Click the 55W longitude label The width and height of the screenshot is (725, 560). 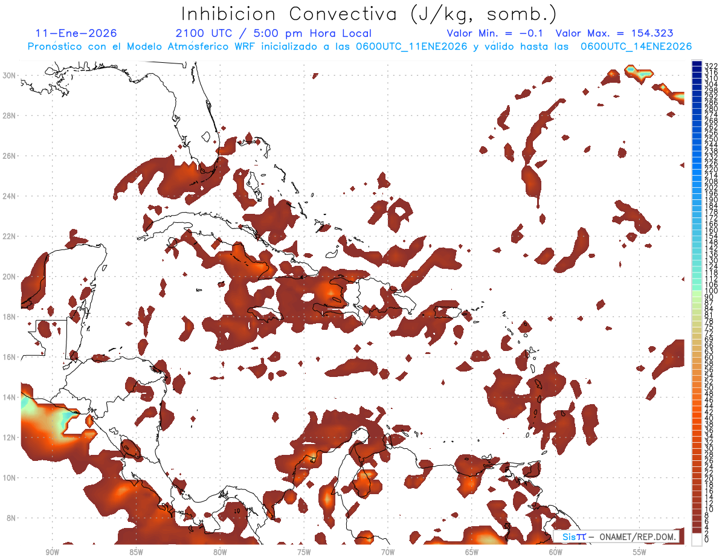coord(640,552)
